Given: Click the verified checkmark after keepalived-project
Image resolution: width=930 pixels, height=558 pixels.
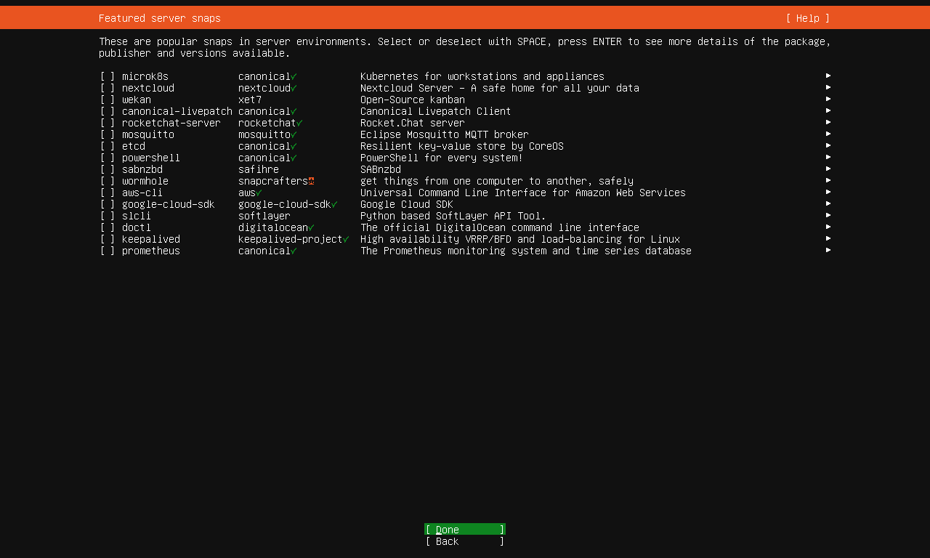Looking at the screenshot, I should [346, 239].
